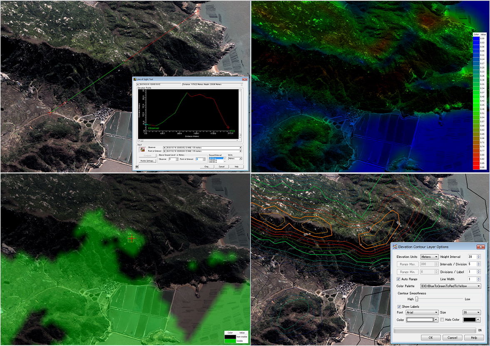
Task: Uncheck the Auto Range checkbox
Action: (399, 279)
